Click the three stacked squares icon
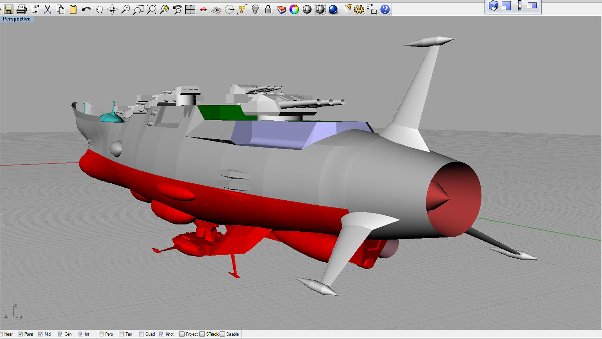Image resolution: width=602 pixels, height=339 pixels. tap(520, 6)
